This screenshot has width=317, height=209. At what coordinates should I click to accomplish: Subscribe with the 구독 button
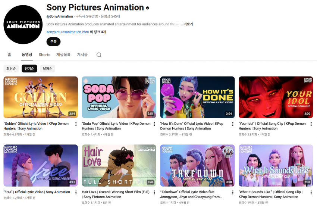53,42
